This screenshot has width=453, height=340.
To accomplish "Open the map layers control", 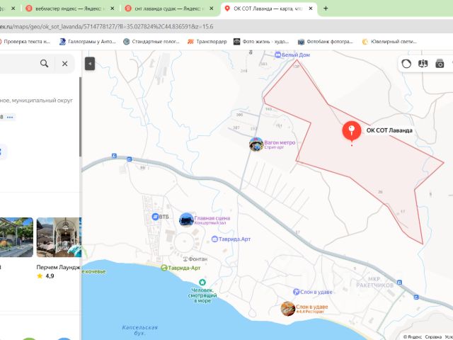I will click(x=406, y=64).
